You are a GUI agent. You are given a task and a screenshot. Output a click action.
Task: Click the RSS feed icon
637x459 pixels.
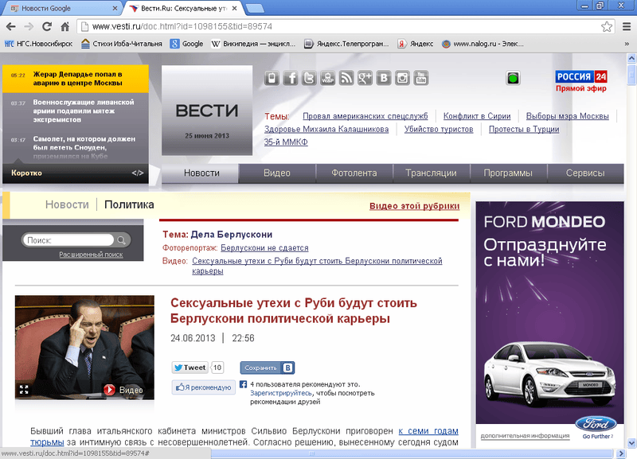tap(346, 78)
